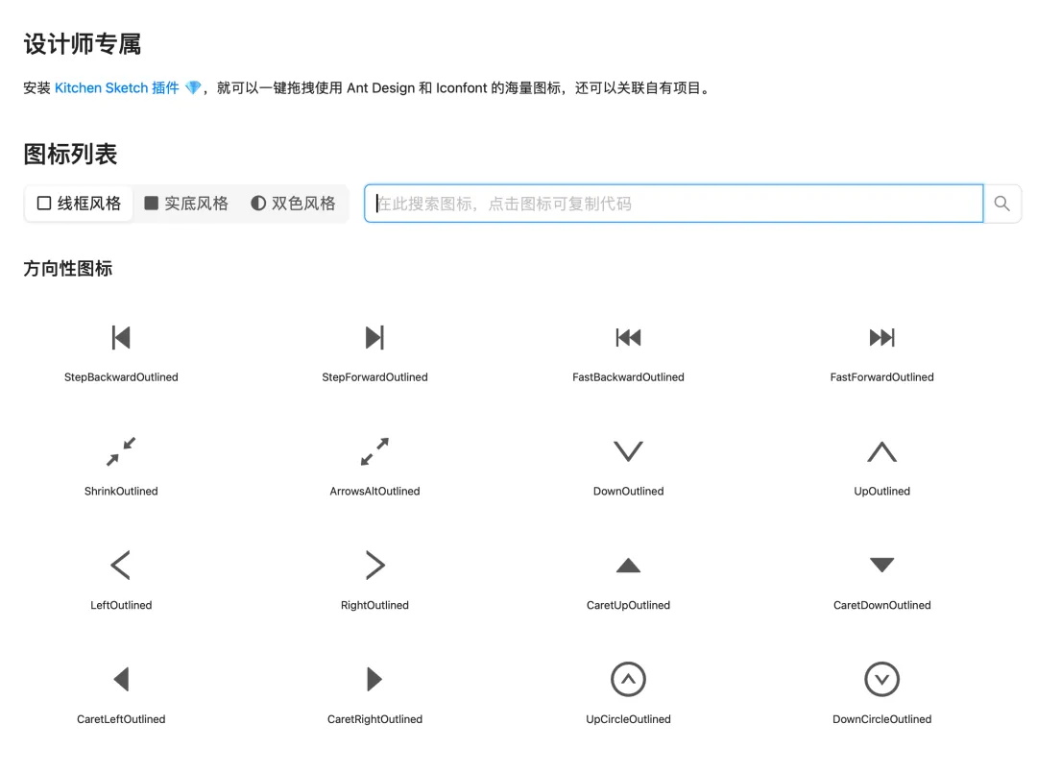Click the ArrowsAltOutlined expand icon
The image size is (1037, 773).
(374, 451)
